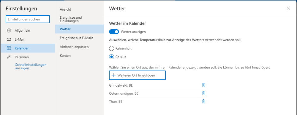297x115 pixels.
Task: Click the E-Mail envelope icon
Action: [9, 39]
